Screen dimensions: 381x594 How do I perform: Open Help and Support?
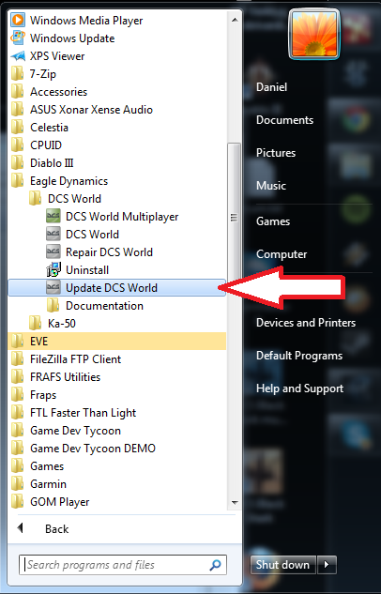tap(300, 388)
